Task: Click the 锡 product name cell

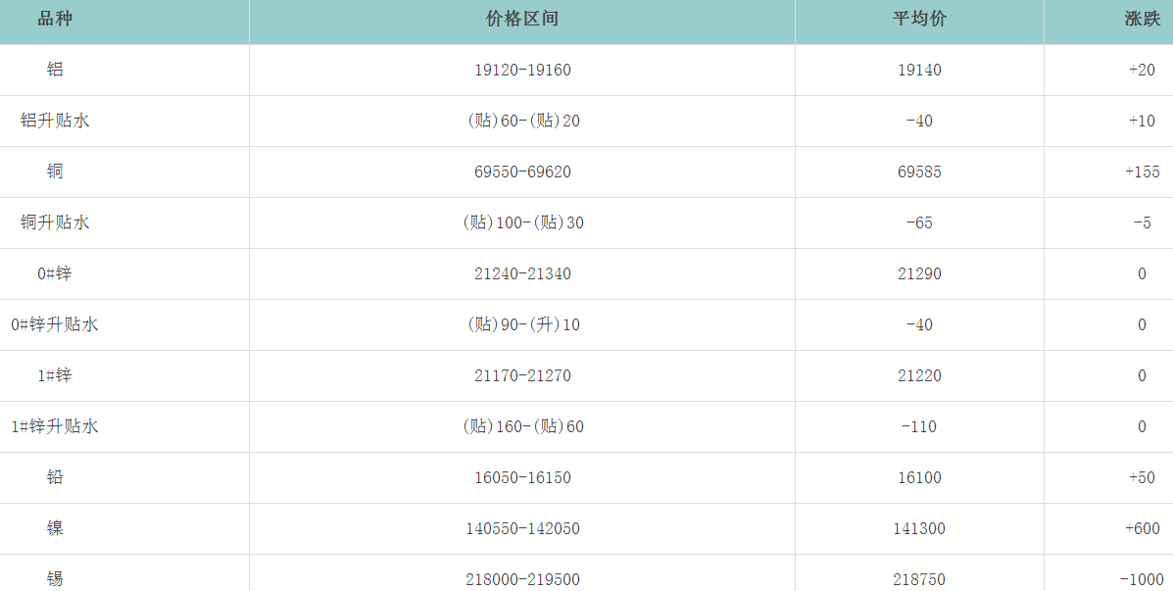Action: pos(55,579)
